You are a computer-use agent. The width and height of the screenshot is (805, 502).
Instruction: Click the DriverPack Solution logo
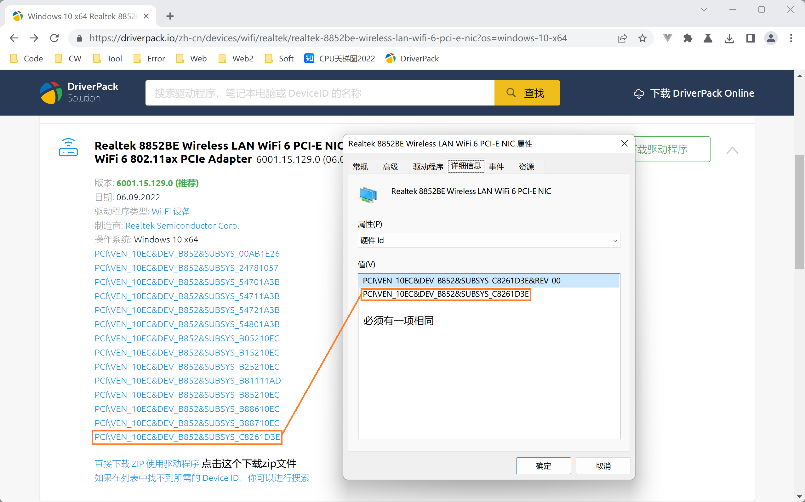coord(79,93)
